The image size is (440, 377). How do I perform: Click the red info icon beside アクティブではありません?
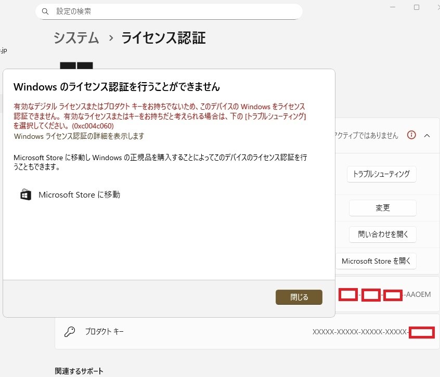[412, 135]
